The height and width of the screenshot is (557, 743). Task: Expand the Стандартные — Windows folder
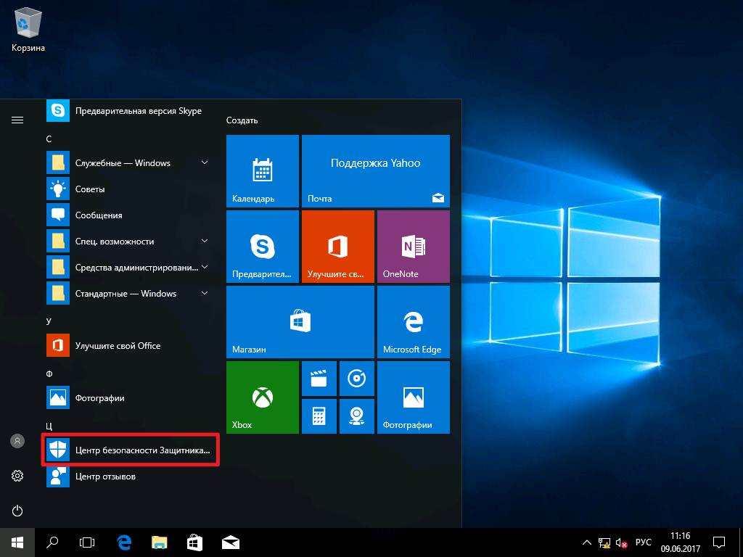[129, 294]
